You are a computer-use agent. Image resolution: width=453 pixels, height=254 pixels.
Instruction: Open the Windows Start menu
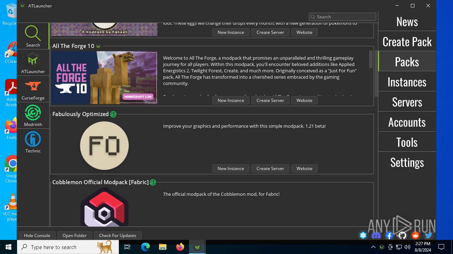8,247
